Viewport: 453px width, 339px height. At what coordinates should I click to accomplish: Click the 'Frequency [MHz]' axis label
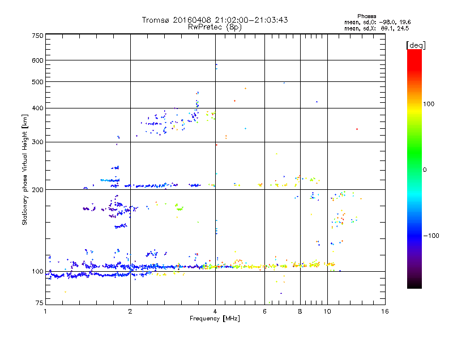click(x=215, y=319)
